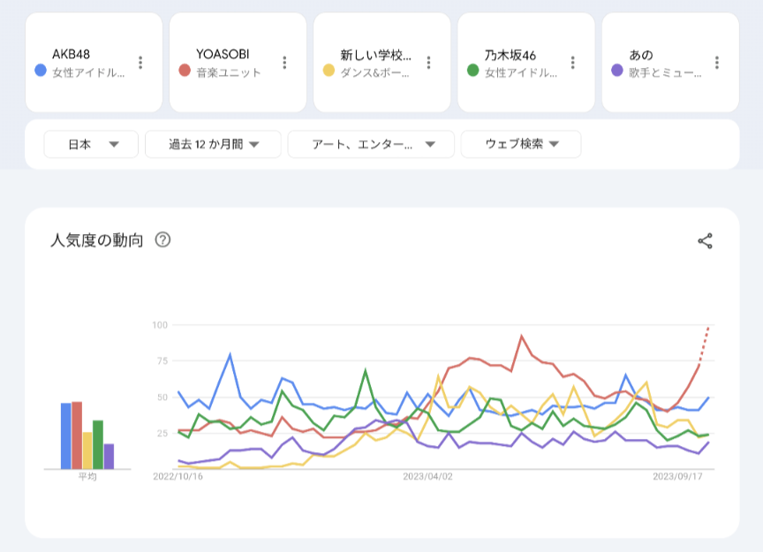Click the green average bar in chart
Image resolution: width=763 pixels, height=552 pixels.
pyautogui.click(x=98, y=444)
